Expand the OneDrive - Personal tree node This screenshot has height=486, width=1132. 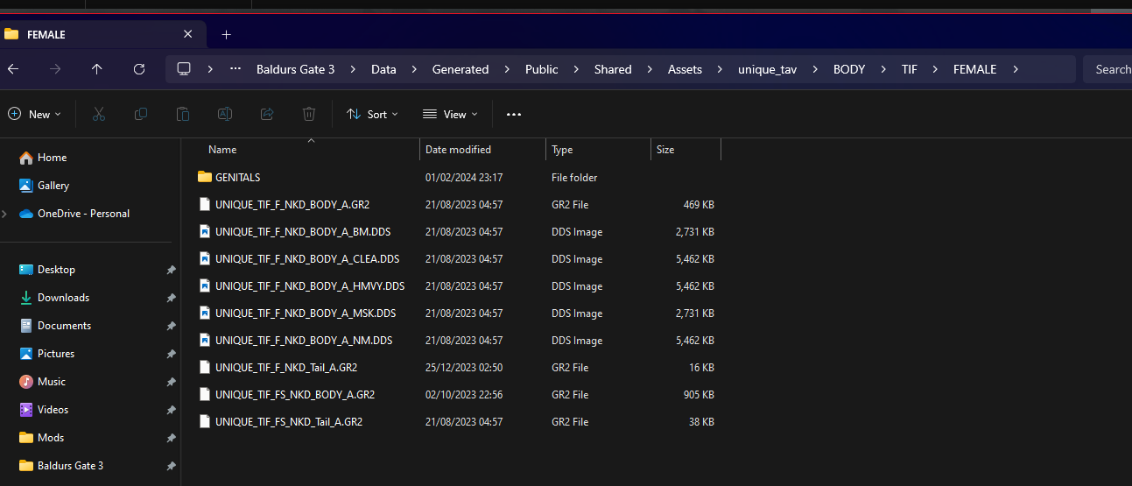click(x=5, y=214)
